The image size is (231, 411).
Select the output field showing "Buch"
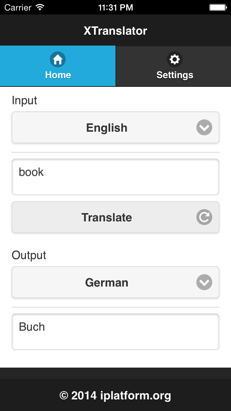tap(115, 332)
